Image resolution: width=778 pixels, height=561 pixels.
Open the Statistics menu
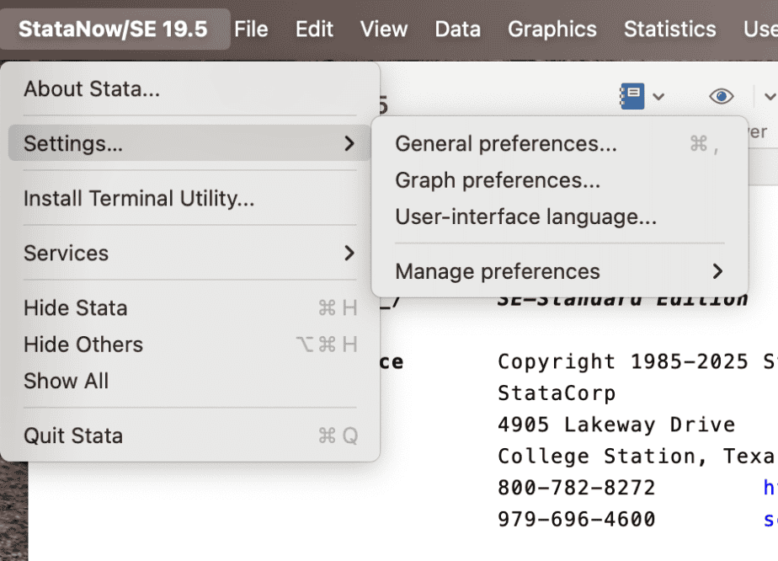click(x=669, y=29)
